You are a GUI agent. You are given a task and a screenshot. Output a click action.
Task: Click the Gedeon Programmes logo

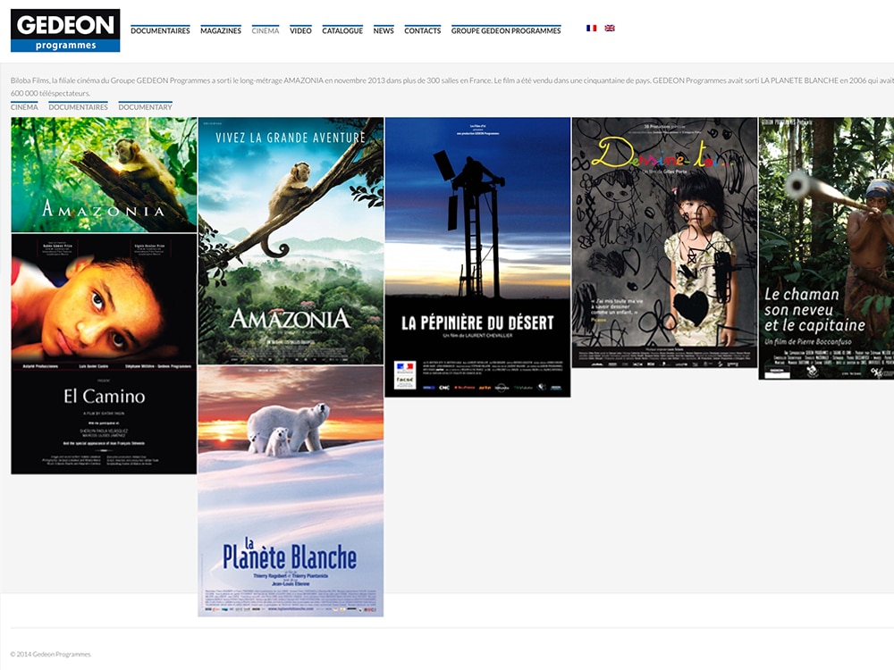[65, 30]
